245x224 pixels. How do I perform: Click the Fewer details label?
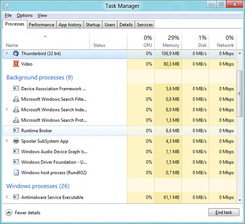(x=28, y=213)
